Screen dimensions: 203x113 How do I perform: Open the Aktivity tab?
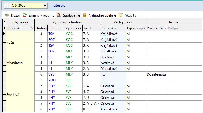pos(127,15)
